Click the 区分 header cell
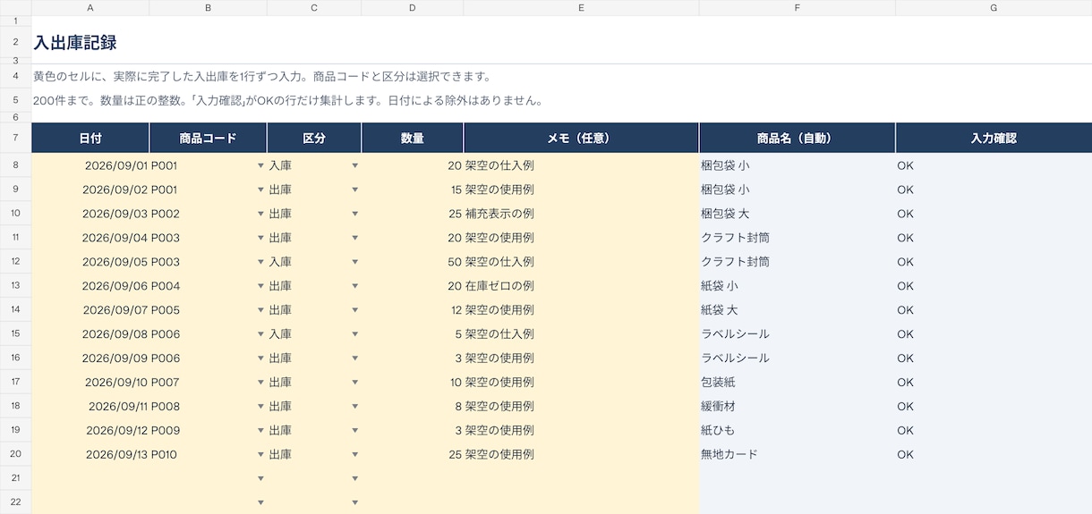This screenshot has width=1092, height=514. pos(314,139)
